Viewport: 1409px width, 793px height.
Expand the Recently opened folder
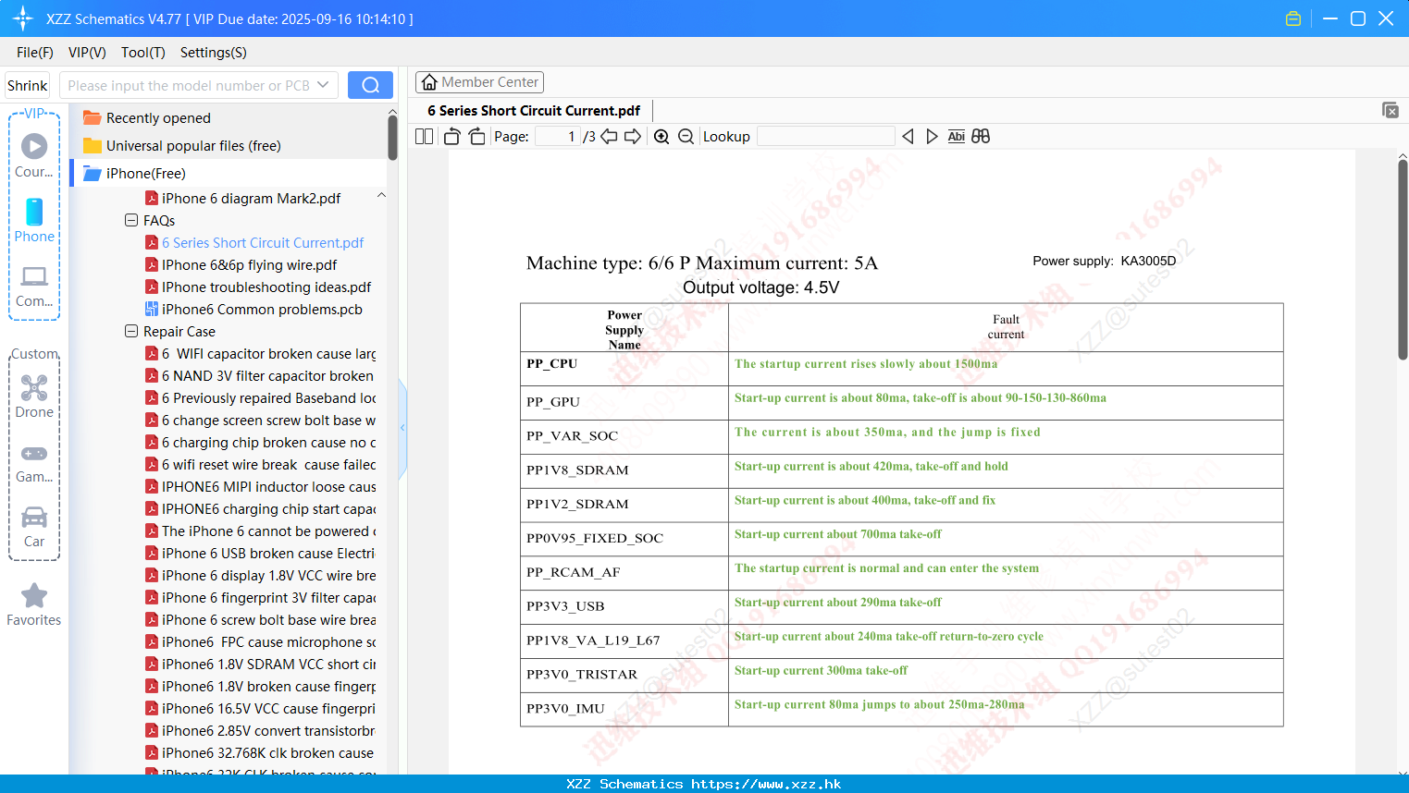[x=148, y=118]
